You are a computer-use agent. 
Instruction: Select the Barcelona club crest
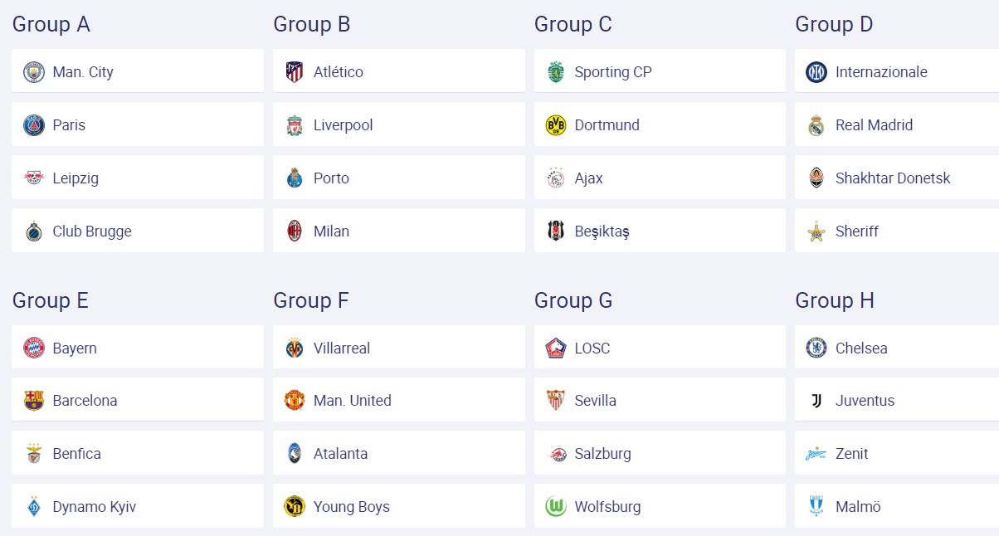point(34,401)
